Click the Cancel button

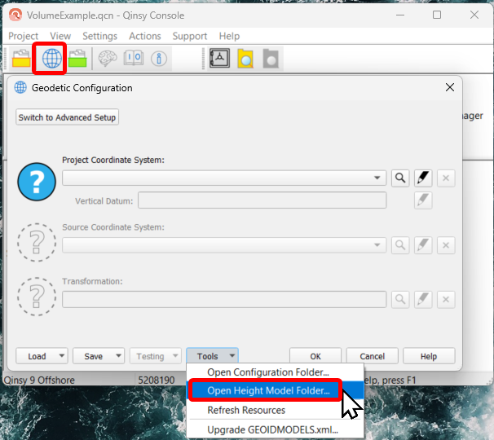click(372, 356)
